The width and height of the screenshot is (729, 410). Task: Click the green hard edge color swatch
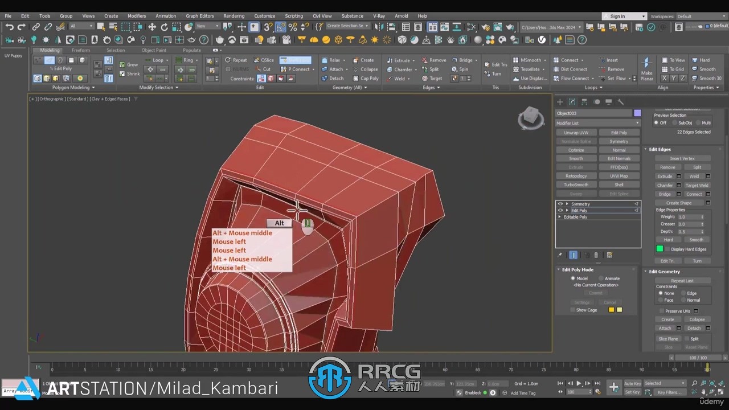tap(660, 249)
